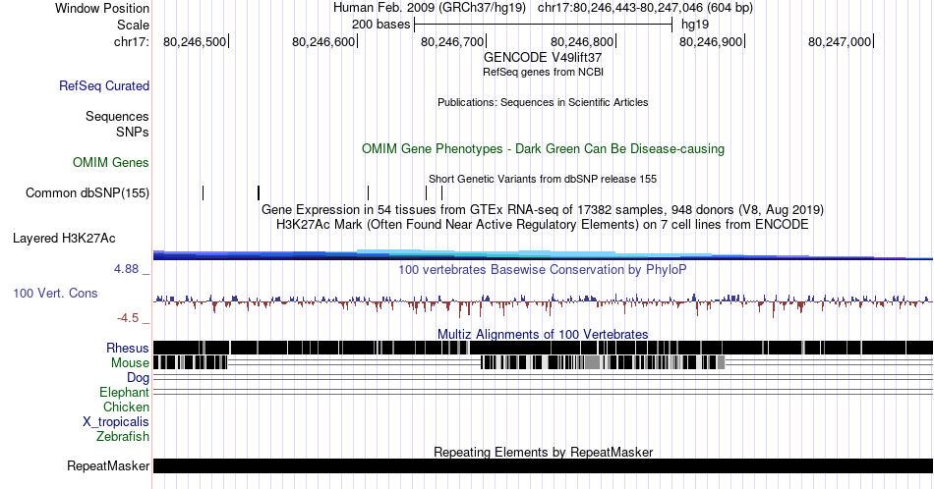Open the OMIM Genes track label
Image resolution: width=934 pixels, height=489 pixels.
tap(111, 162)
